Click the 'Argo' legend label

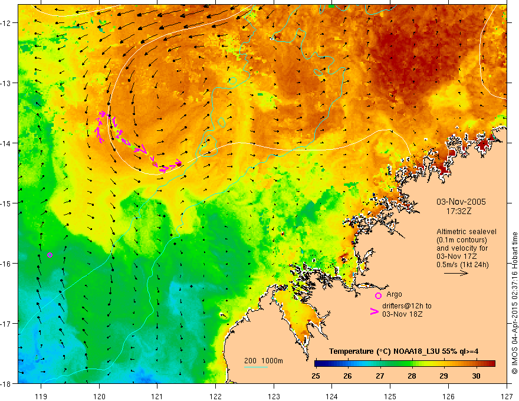[394, 294]
